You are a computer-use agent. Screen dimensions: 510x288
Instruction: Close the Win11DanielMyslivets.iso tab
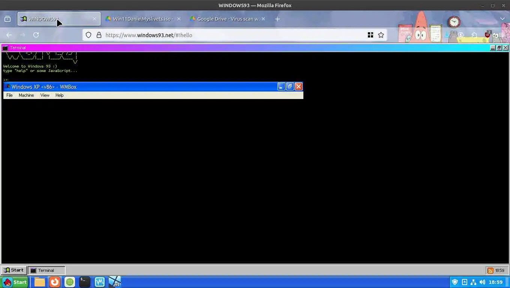(x=178, y=19)
